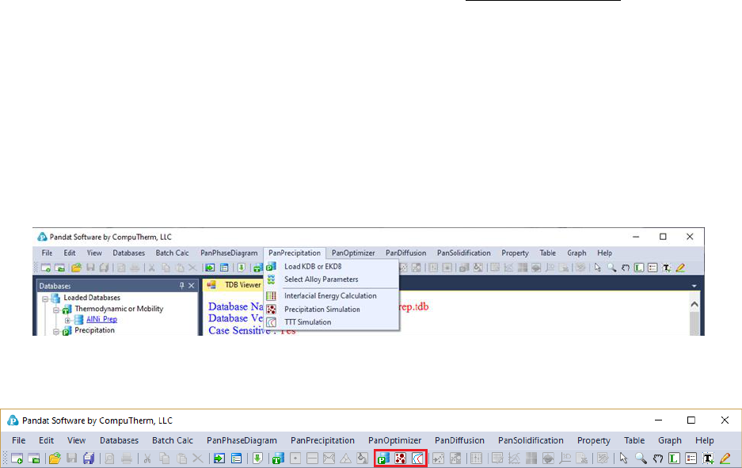Click the scissors Cut icon in lower window

click(x=147, y=458)
